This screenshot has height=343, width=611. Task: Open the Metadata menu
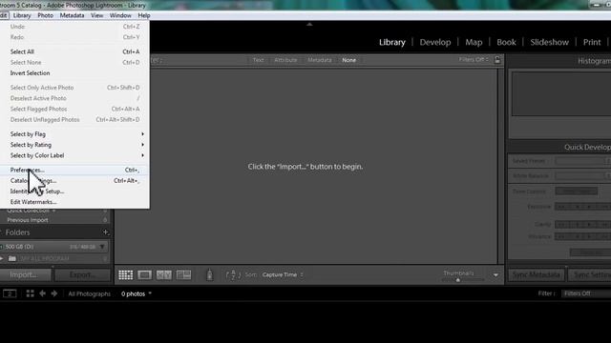[x=73, y=15]
